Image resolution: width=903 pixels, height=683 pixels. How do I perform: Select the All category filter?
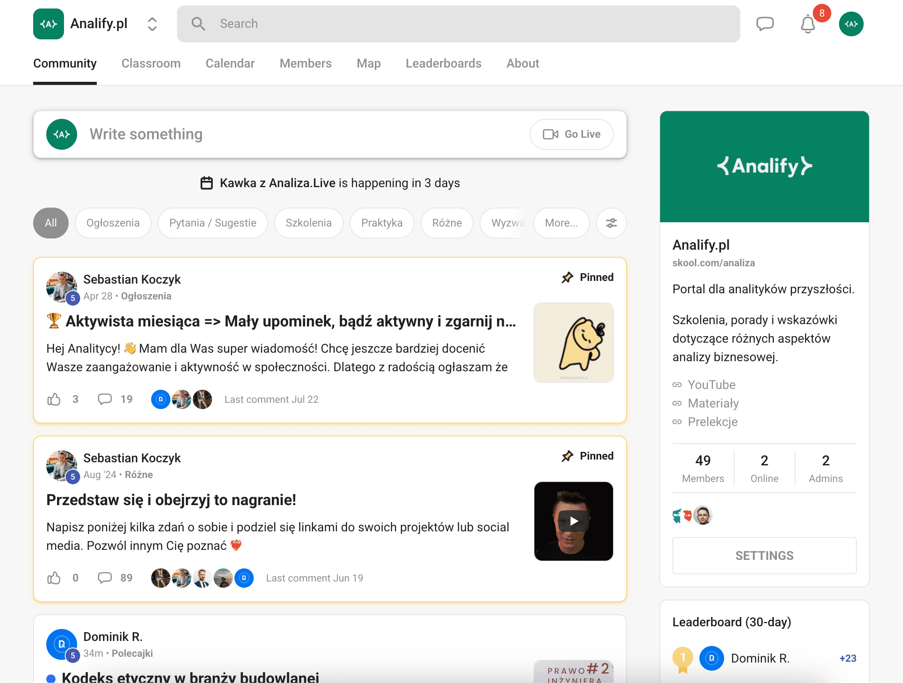(51, 223)
